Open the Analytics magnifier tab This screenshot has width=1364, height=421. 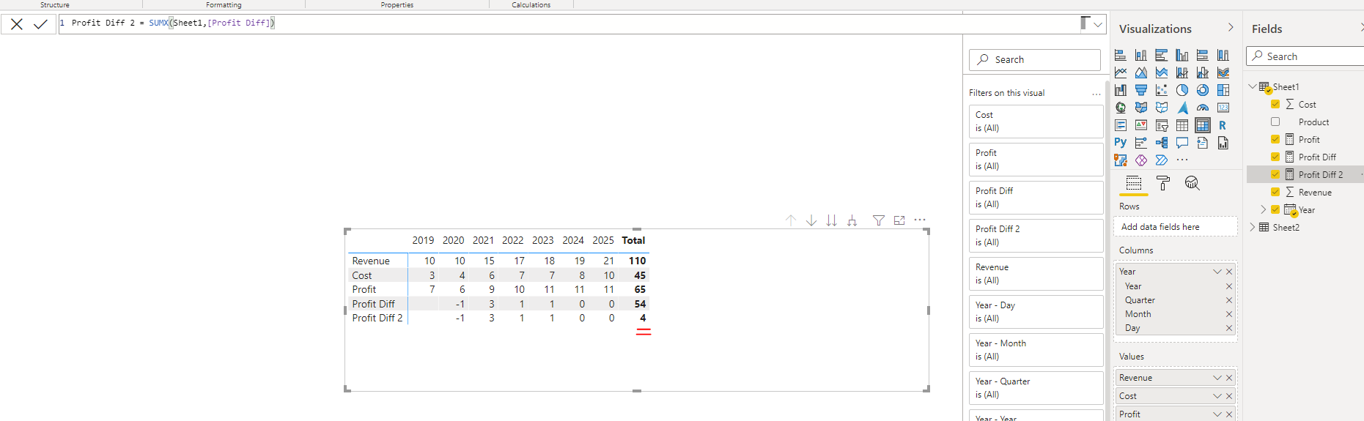pyautogui.click(x=1192, y=183)
